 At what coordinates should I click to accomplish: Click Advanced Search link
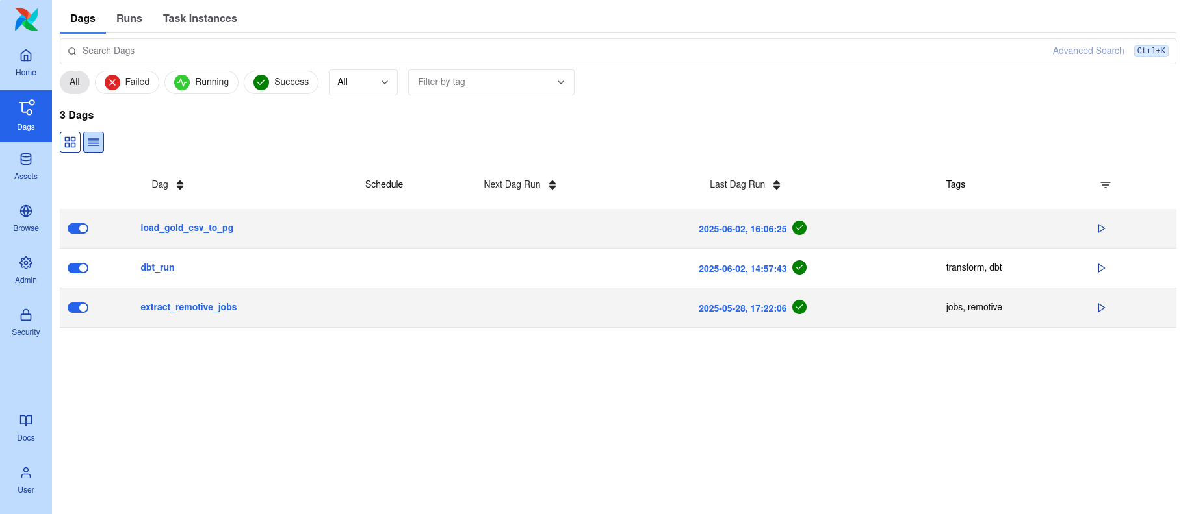(x=1088, y=51)
